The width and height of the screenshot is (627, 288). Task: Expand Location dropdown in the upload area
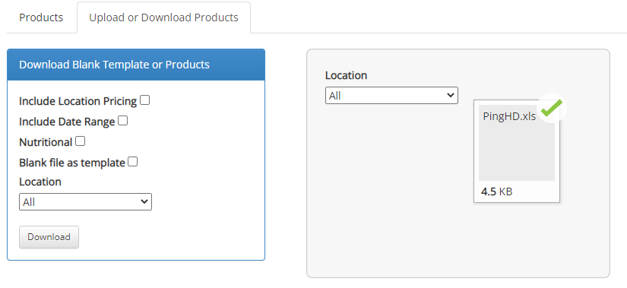tap(391, 96)
